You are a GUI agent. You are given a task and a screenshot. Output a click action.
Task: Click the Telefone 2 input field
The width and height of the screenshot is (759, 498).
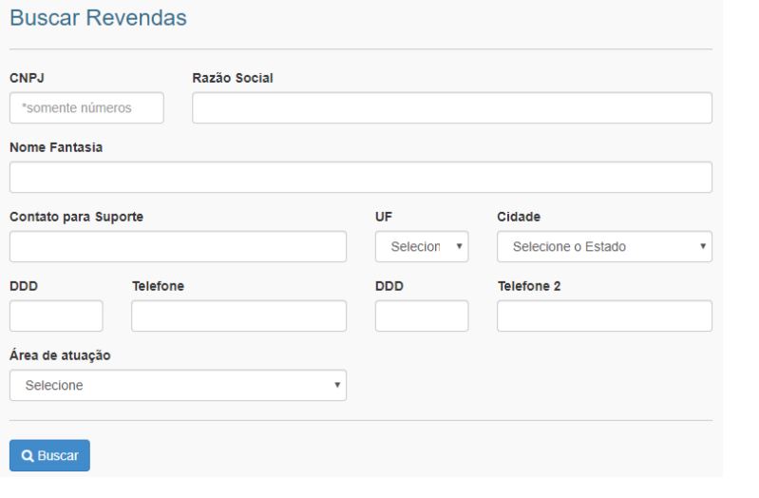[604, 316]
